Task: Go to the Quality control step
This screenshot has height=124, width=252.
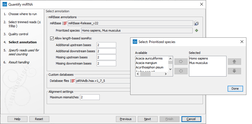Action: coord(18,34)
